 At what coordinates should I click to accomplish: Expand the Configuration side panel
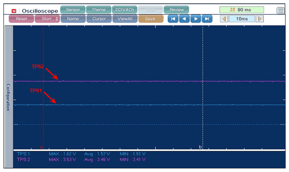click(x=8, y=97)
